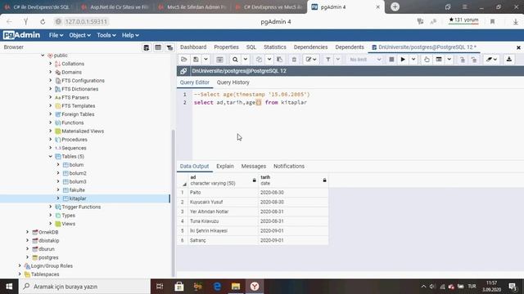Open the Edit pencil dropdown
This screenshot has width=524, height=294.
pyautogui.click(x=311, y=60)
